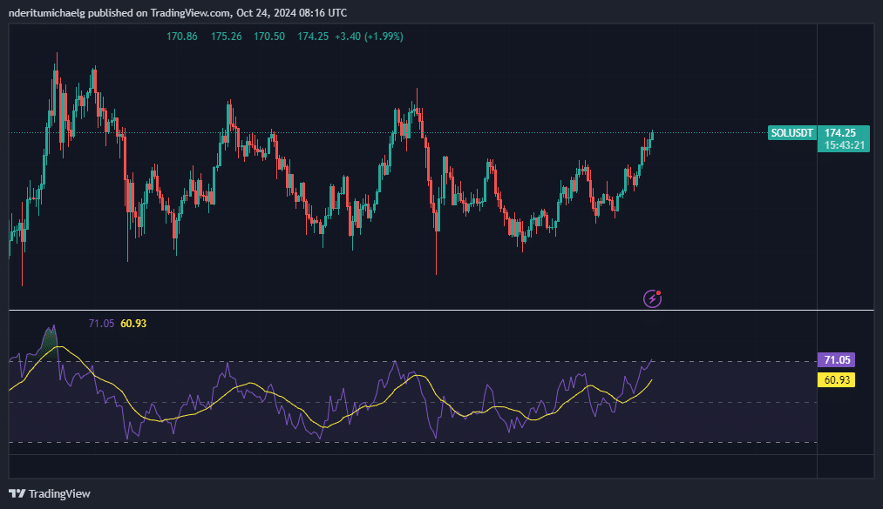Click the price change +3.40 (+1.99%)

coord(369,37)
